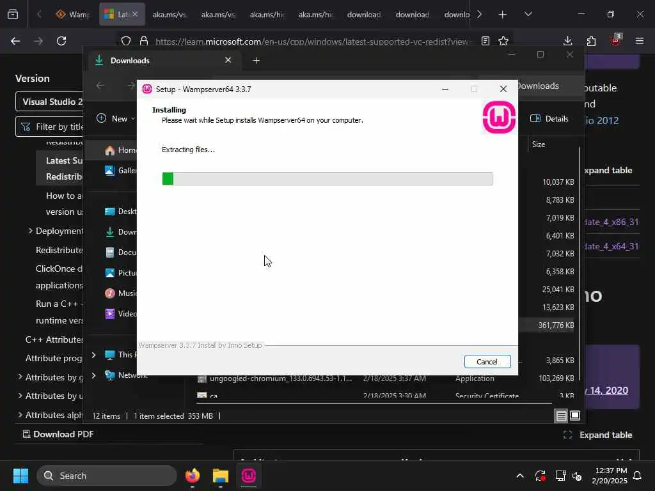Show hidden system tray icons
655x491 pixels.
[x=519, y=476]
